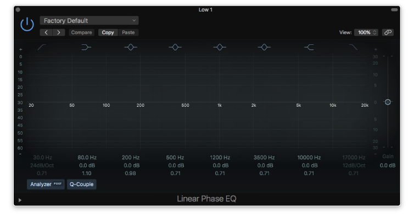Toggle the 500 Hz bell band icon
Image resolution: width=414 pixels, height=214 pixels.
[x=175, y=47]
